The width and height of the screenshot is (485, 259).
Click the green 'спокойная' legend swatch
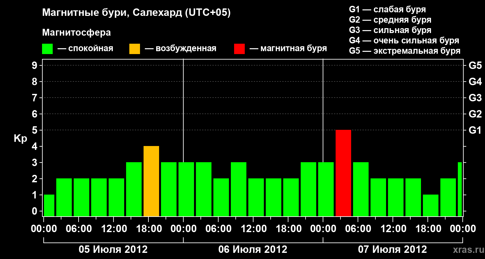47,49
